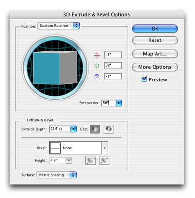Image resolution: width=195 pixels, height=198 pixels.
Task: Click the Y-axis rotation icon
Action: (97, 66)
